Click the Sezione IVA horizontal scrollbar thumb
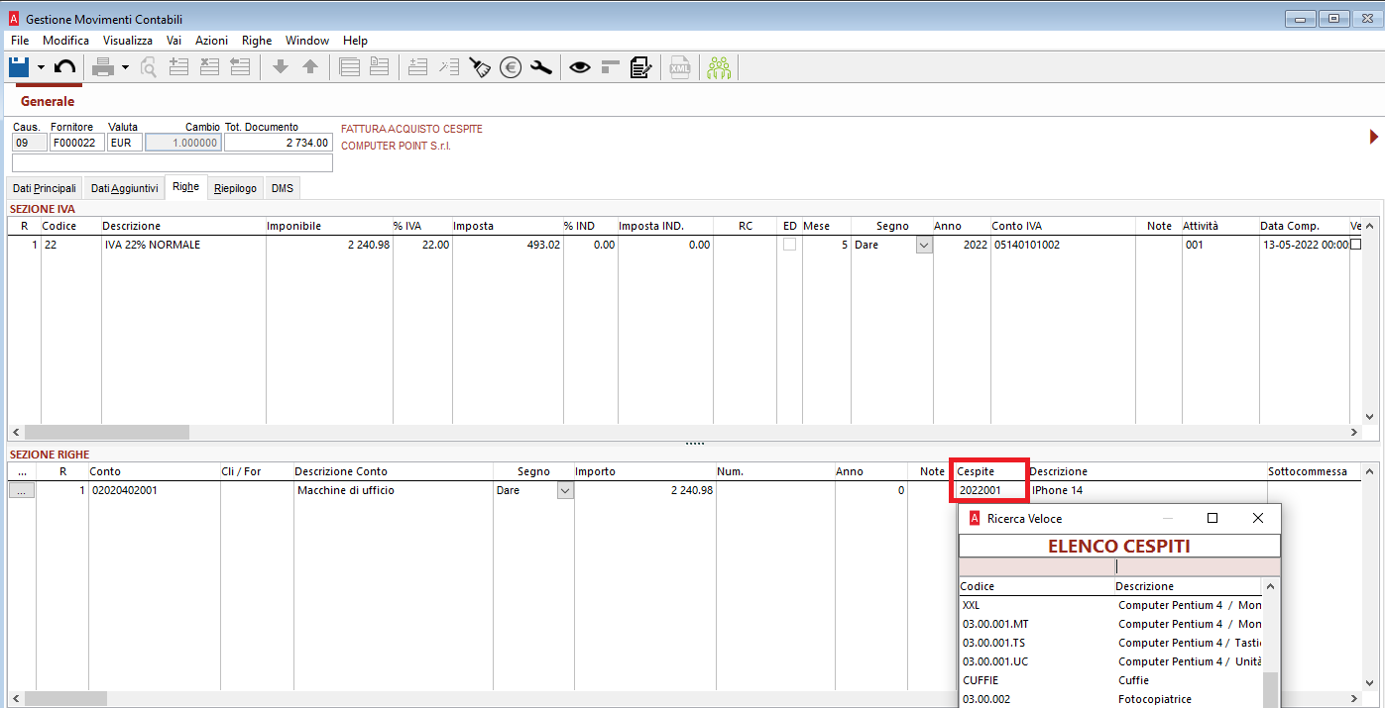Image resolution: width=1385 pixels, height=708 pixels. pyautogui.click(x=106, y=433)
